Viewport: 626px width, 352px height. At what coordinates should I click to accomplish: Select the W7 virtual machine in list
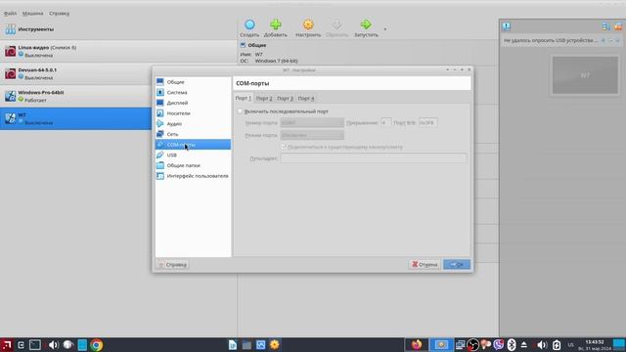pos(76,118)
